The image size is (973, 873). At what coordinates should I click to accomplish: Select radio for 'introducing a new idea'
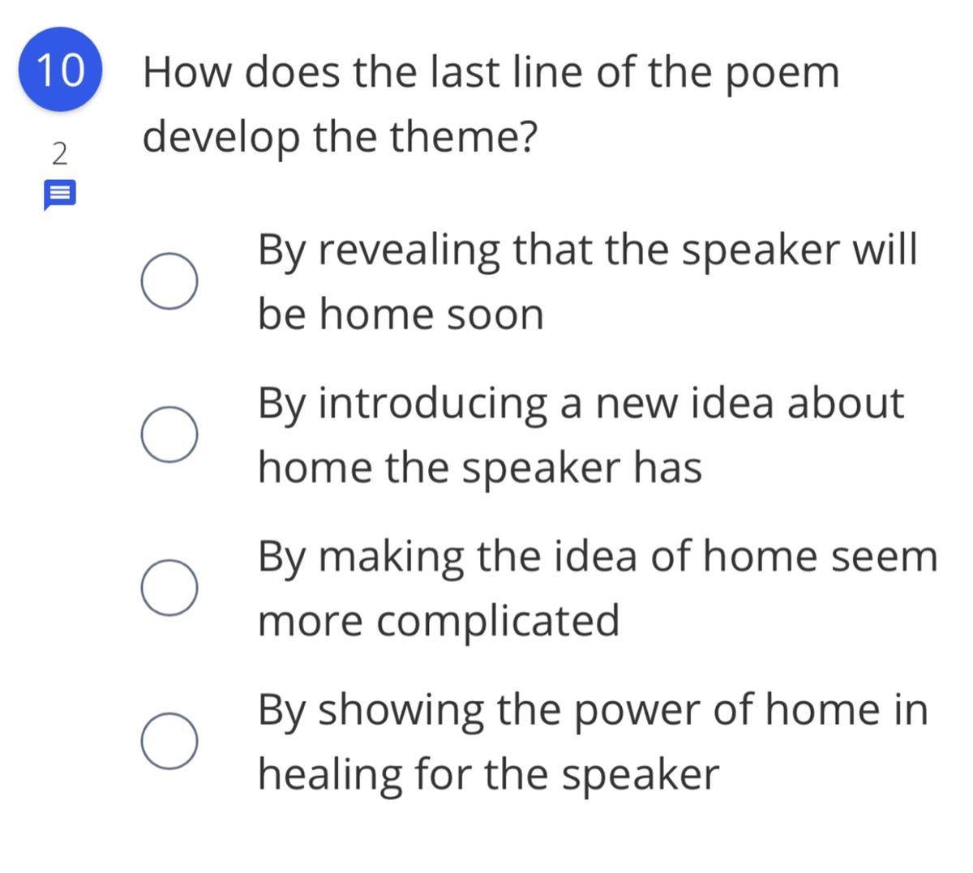[x=169, y=434]
